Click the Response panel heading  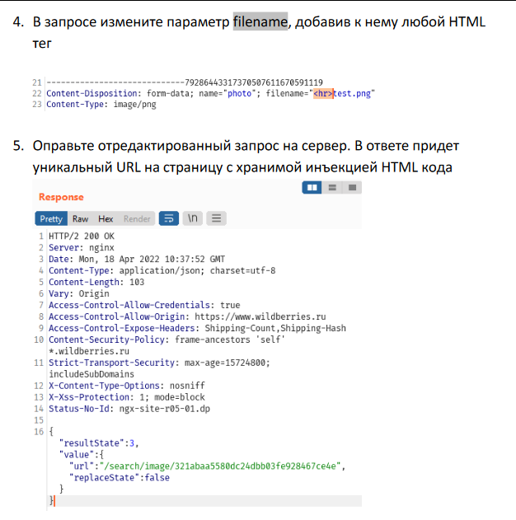(x=61, y=197)
